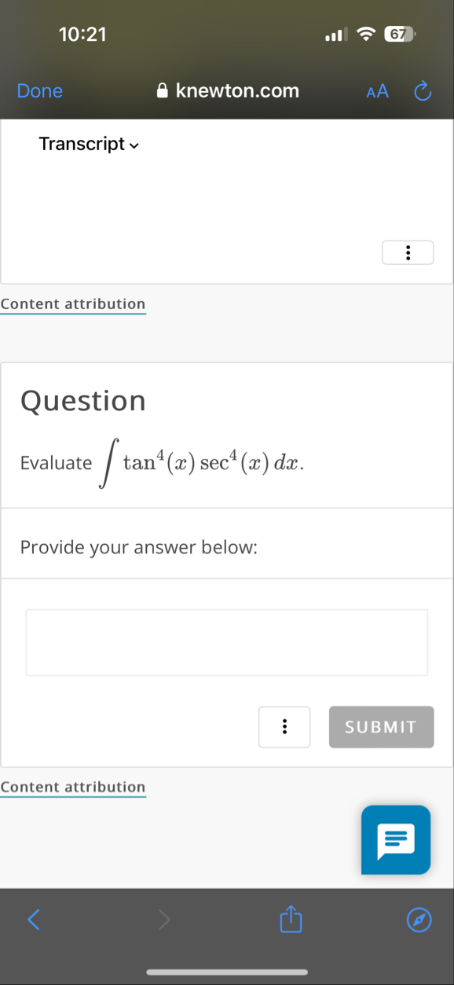Viewport: 454px width, 985px height.
Task: Open the blue chat bubble widget
Action: [x=395, y=840]
